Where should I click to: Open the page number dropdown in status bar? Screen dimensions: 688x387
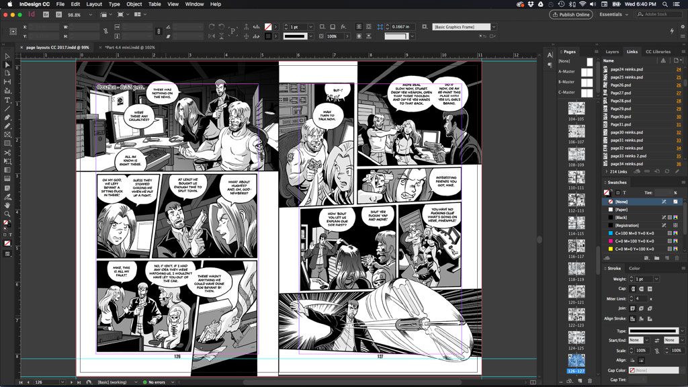(62, 382)
